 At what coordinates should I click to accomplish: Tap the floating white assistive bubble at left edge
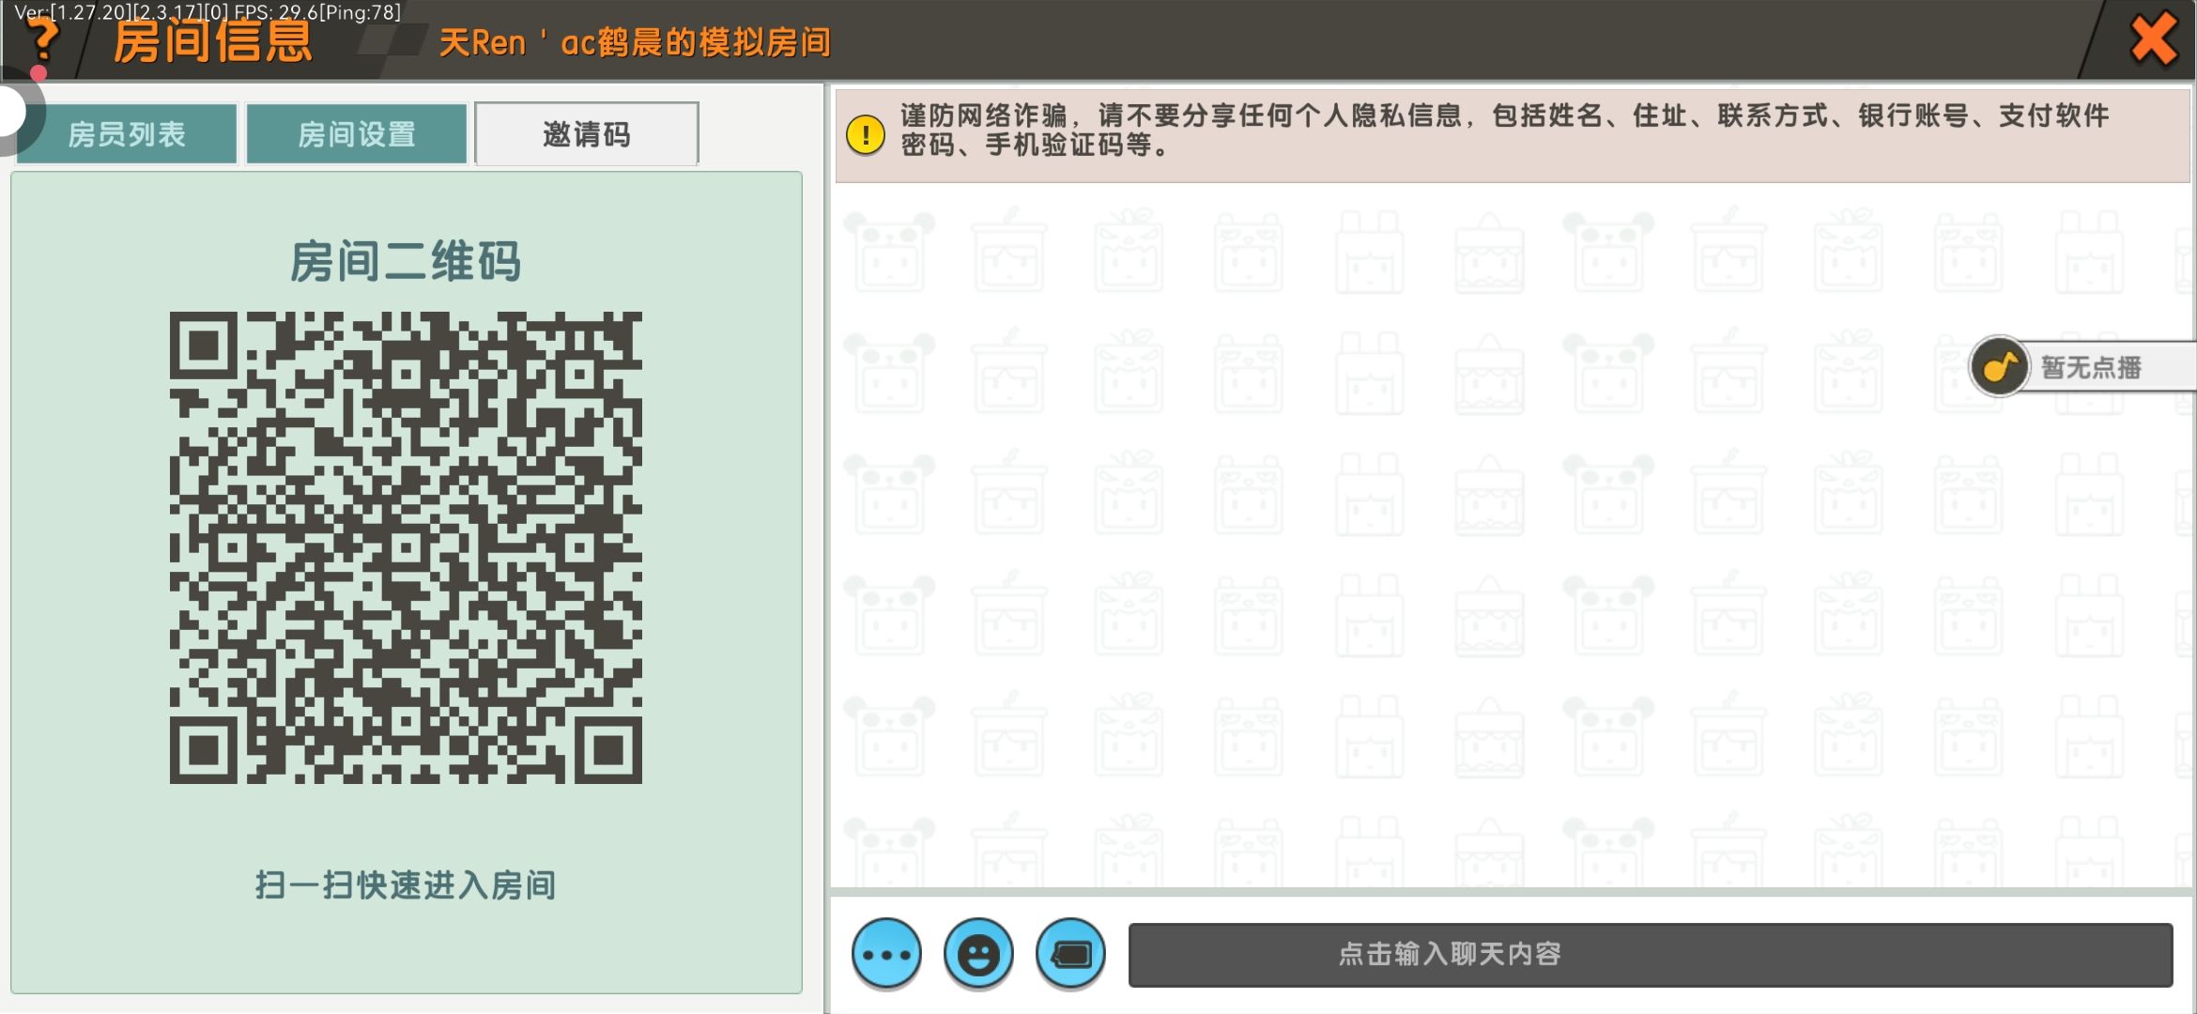pyautogui.click(x=11, y=111)
